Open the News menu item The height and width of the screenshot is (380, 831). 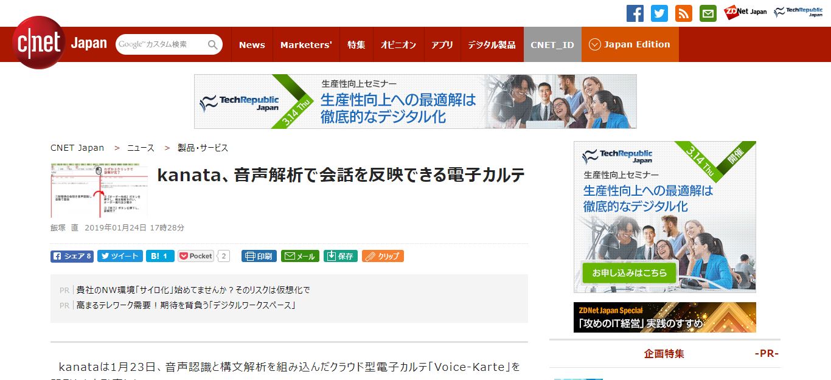[252, 44]
